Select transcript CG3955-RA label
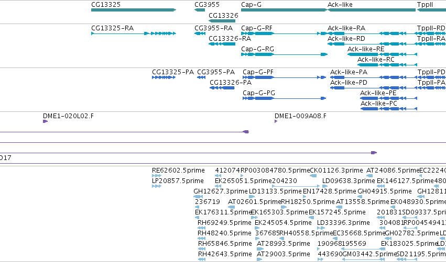The image size is (446, 262). click(214, 28)
